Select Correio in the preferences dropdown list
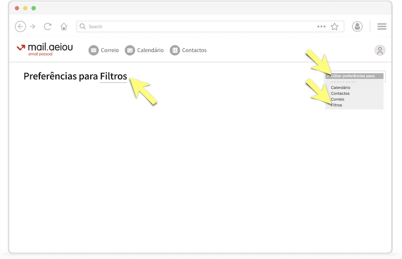 (338, 99)
